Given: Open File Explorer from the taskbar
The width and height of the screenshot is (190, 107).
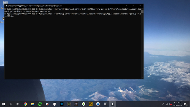Looking at the screenshot, I should (32, 104).
